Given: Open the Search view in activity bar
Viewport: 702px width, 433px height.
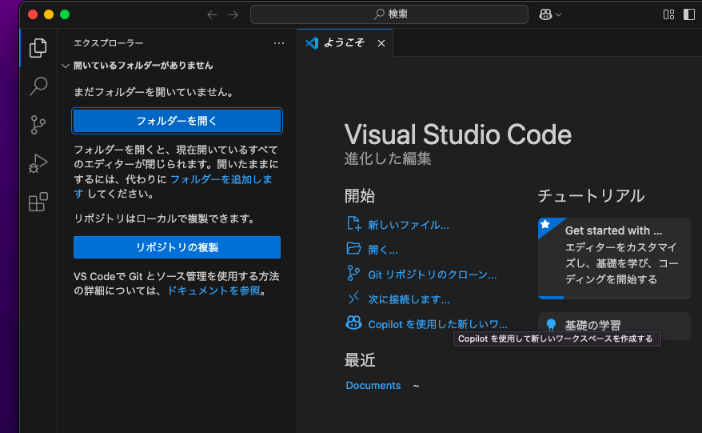Looking at the screenshot, I should [x=38, y=86].
